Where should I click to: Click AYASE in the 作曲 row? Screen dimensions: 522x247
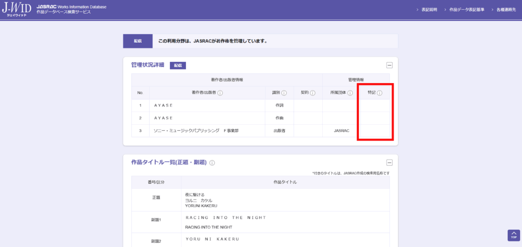click(x=164, y=118)
